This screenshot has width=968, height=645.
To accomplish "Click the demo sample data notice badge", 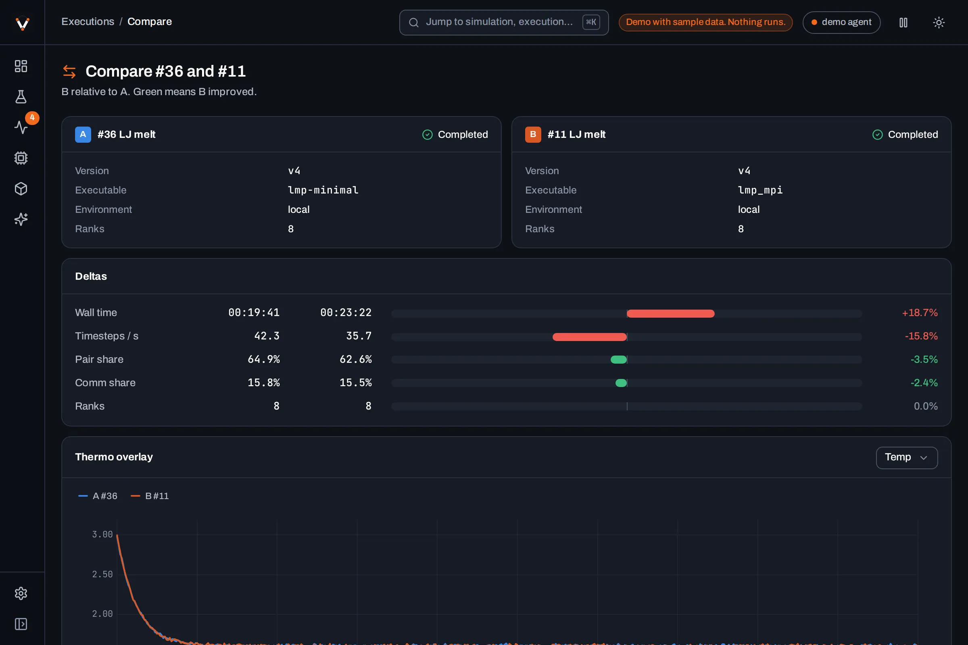I will coord(705,22).
